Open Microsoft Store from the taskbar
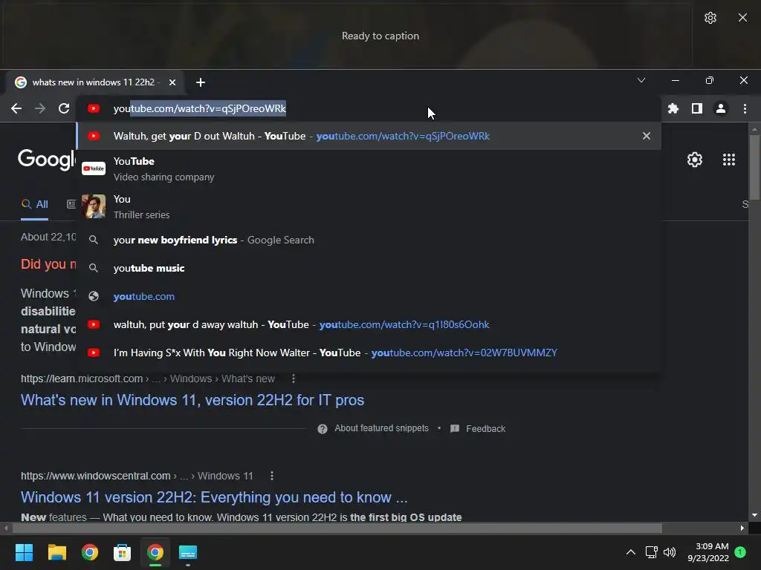 [x=123, y=552]
